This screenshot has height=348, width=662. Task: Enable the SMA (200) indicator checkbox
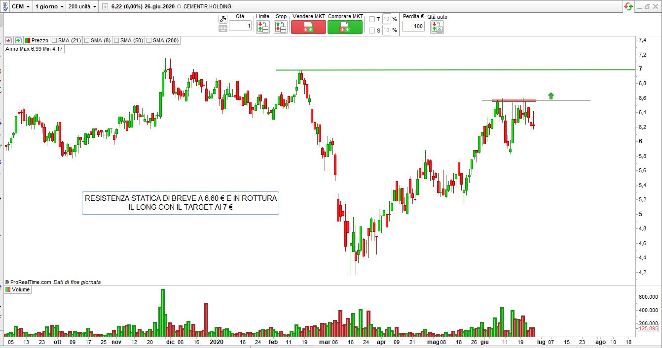[x=148, y=40]
